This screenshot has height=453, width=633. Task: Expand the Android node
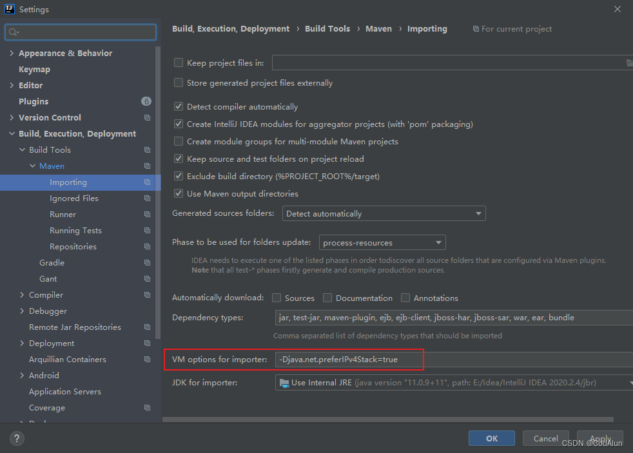(22, 376)
